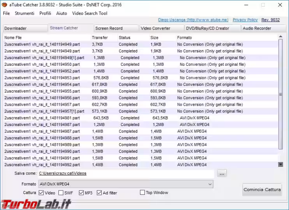Open the Video Converter tab
The height and width of the screenshot is (210, 289).
pyautogui.click(x=162, y=28)
